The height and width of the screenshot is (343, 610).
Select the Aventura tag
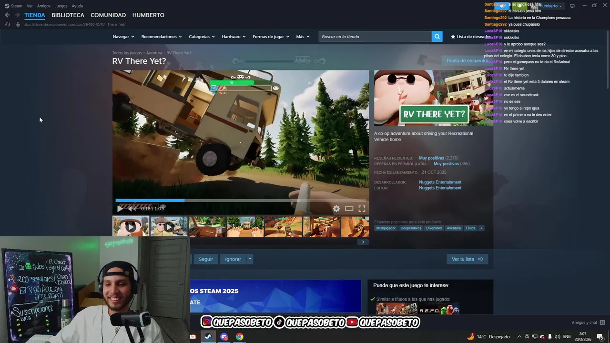point(454,228)
